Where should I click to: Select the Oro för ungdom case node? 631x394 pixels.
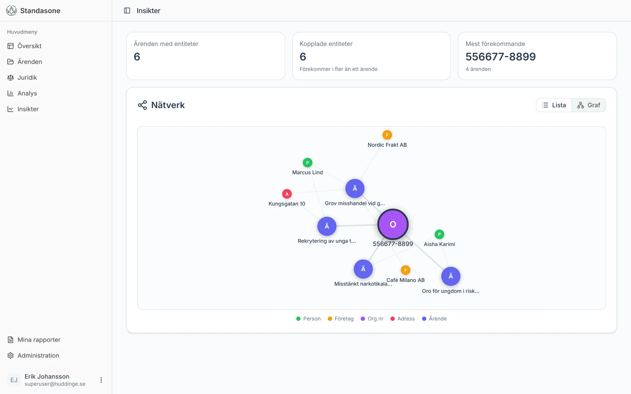click(451, 276)
